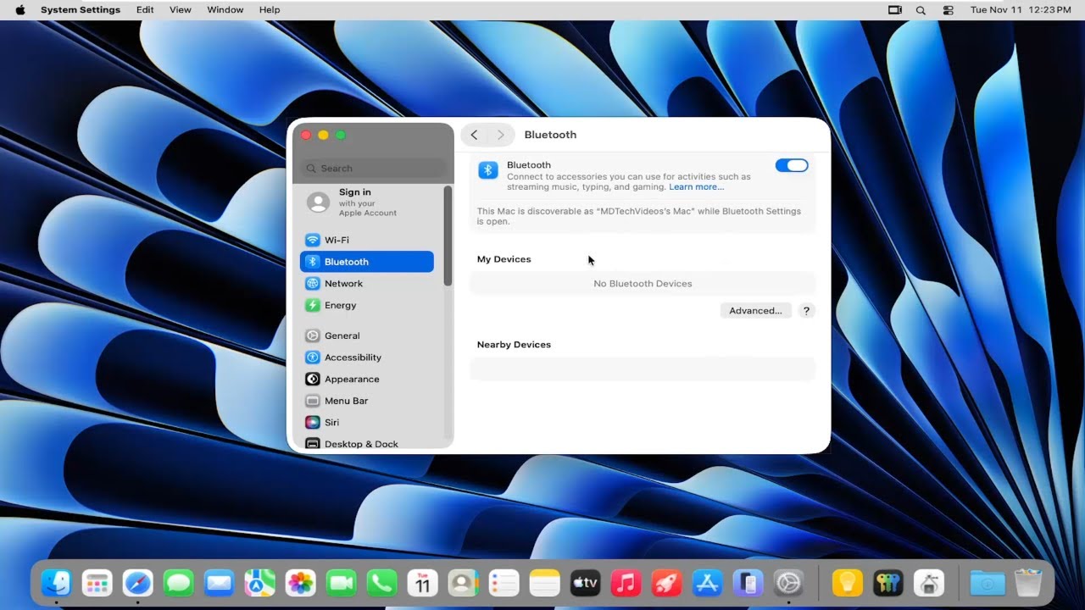
Task: Open Spotlight search in menu bar
Action: coord(921,10)
